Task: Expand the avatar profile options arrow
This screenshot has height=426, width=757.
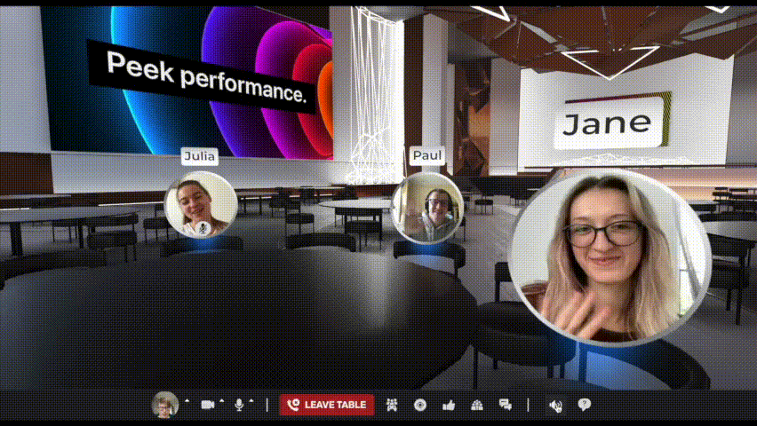Action: click(x=187, y=400)
